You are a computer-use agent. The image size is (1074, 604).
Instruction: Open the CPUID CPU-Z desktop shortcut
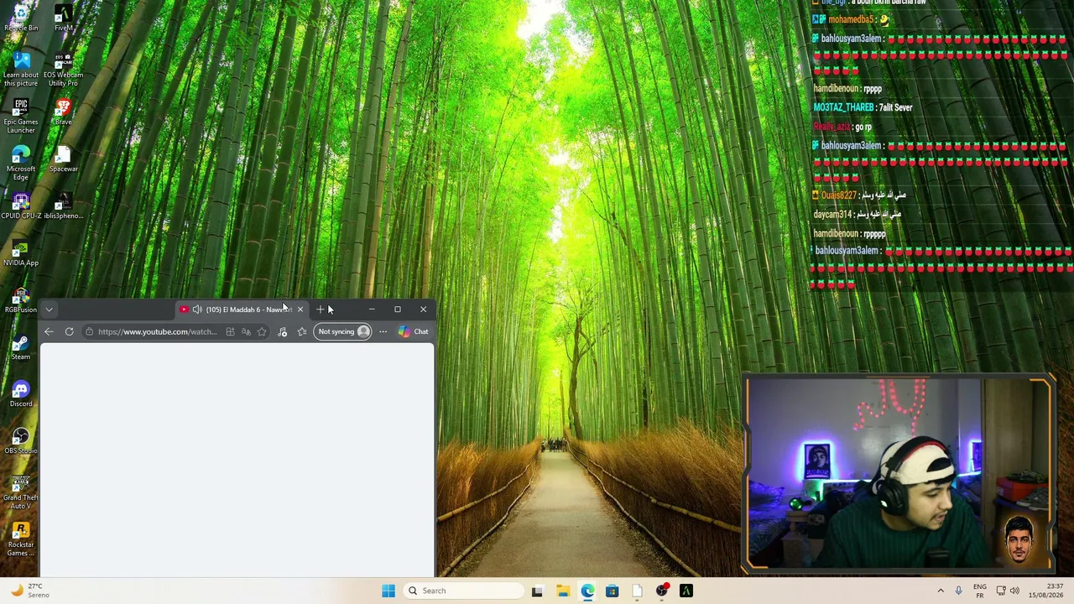(21, 206)
